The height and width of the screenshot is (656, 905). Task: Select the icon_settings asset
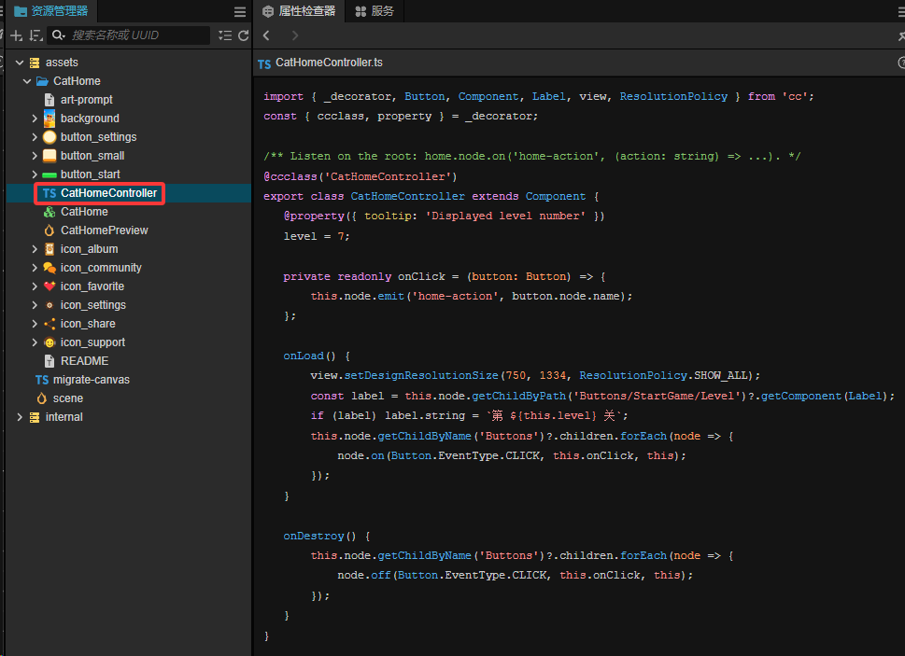(129, 305)
